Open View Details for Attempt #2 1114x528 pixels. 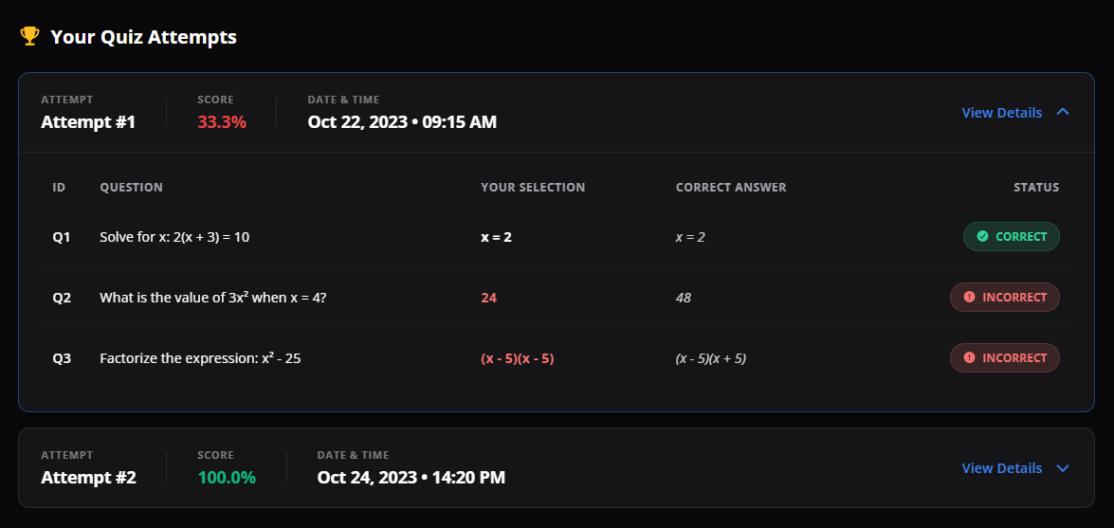pos(1001,468)
